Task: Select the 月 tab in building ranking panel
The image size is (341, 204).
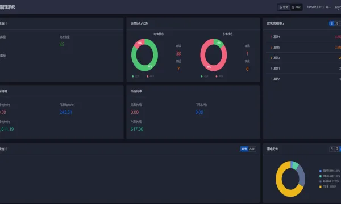Action: [337, 23]
